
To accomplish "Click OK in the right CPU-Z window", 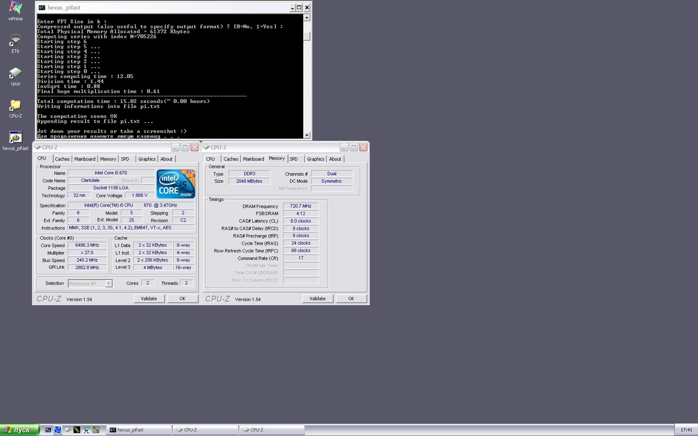I will pos(351,299).
